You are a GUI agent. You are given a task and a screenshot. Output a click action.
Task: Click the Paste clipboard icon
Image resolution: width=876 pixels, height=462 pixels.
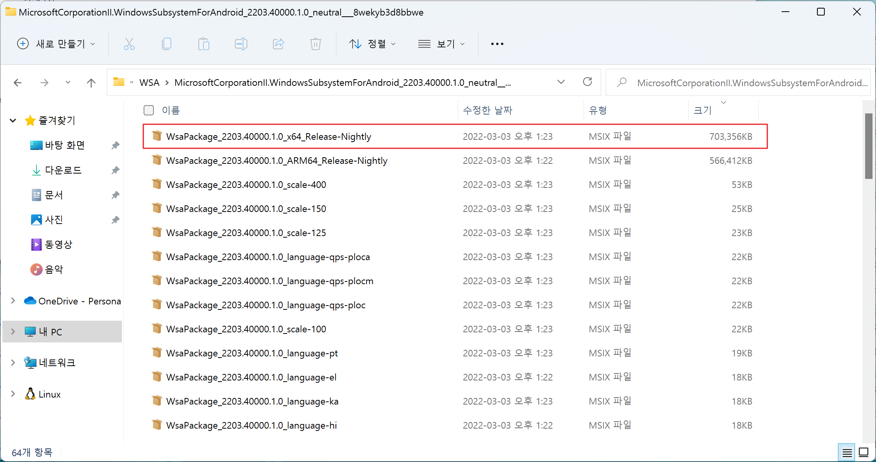click(203, 44)
